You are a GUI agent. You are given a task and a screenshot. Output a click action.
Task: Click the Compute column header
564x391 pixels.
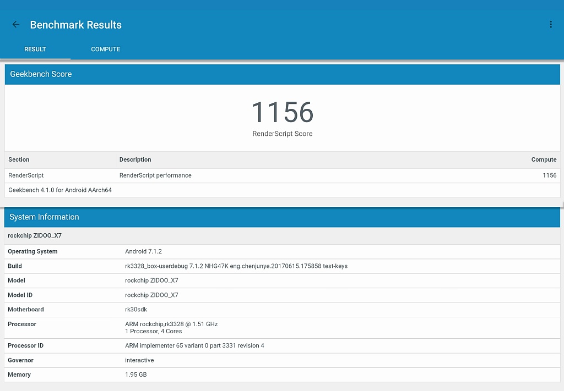(544, 159)
